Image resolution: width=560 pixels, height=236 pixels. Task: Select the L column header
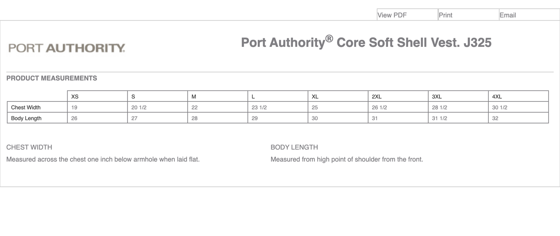tap(253, 96)
